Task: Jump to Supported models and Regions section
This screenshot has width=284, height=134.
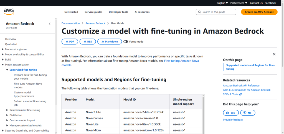Action: pos(250,67)
